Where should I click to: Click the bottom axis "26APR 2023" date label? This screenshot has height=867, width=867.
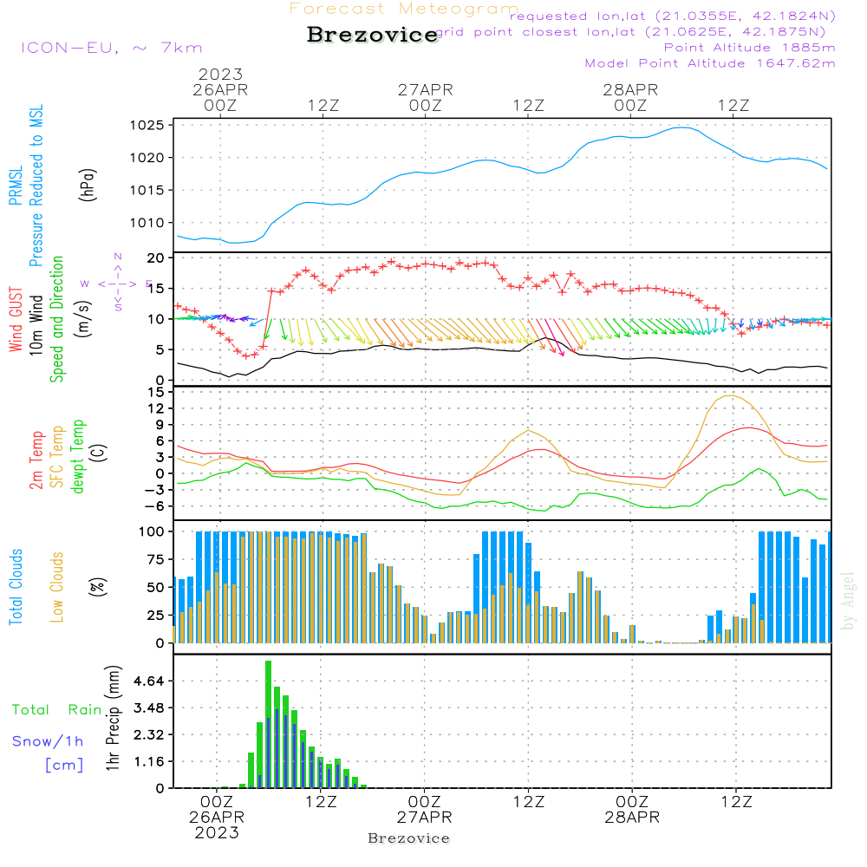216,825
